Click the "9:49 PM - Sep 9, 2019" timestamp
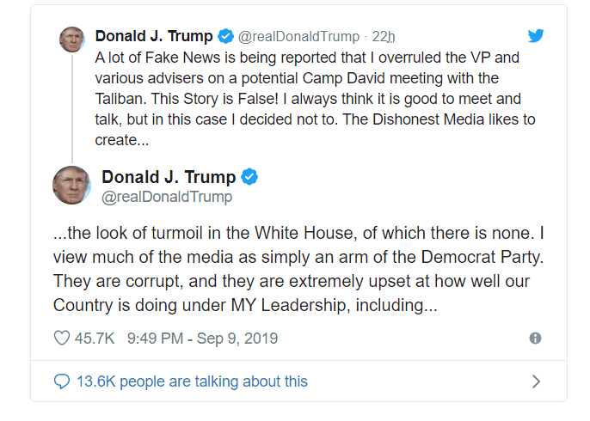Screen dimensions: 590x421 [x=202, y=339]
